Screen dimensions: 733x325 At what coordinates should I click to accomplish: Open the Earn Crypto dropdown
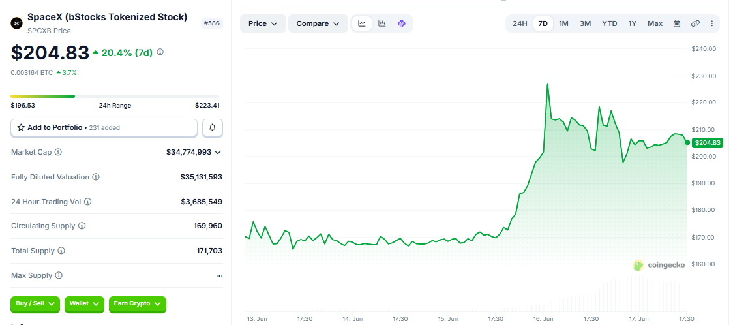[x=138, y=304]
